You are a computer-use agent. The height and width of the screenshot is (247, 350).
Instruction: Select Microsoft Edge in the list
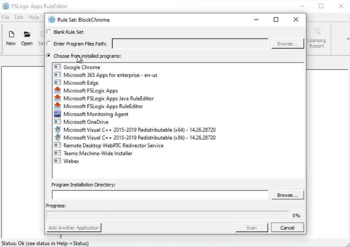point(81,83)
